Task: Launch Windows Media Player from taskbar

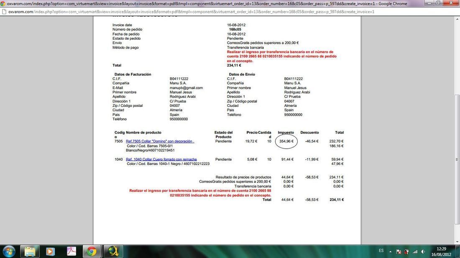Action: [50, 251]
